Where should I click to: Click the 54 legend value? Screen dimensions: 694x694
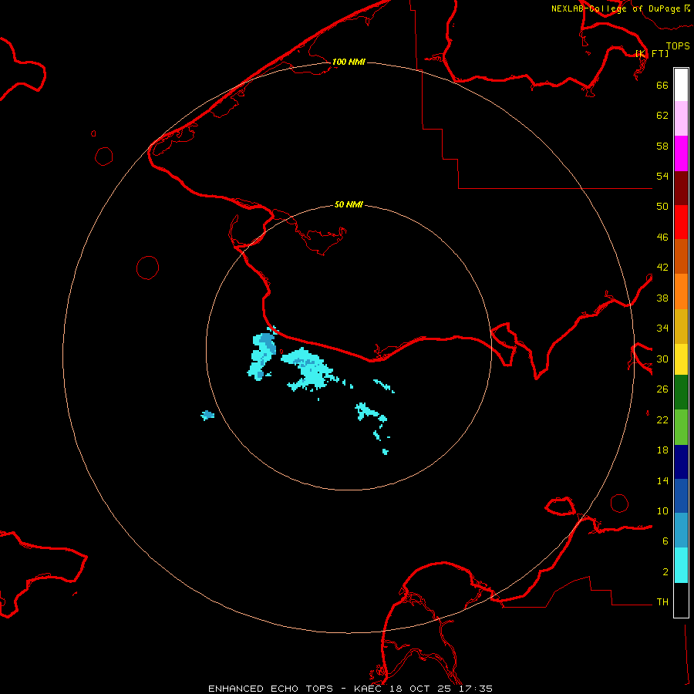click(x=662, y=176)
